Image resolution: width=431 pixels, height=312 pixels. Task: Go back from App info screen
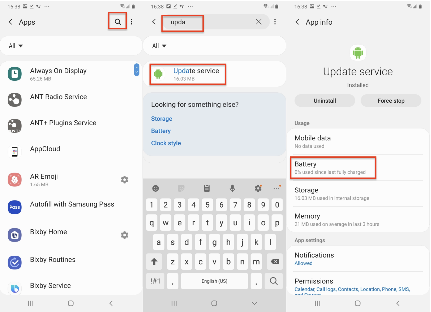297,22
